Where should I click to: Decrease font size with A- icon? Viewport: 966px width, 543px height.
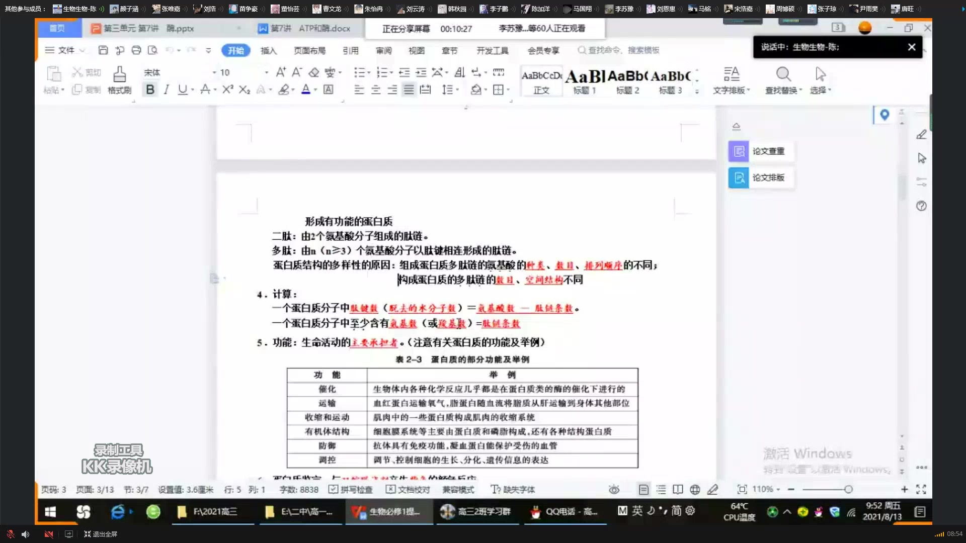tap(297, 72)
